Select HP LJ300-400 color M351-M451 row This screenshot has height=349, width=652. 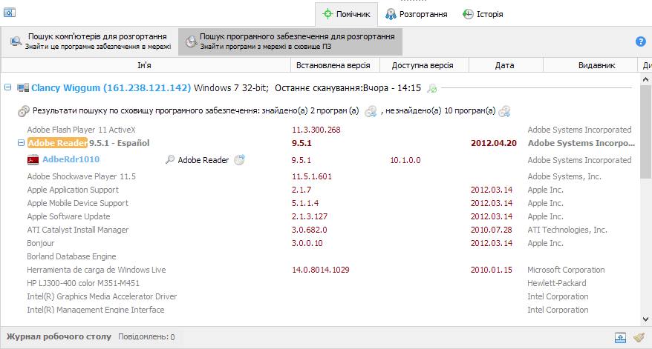tap(325, 283)
